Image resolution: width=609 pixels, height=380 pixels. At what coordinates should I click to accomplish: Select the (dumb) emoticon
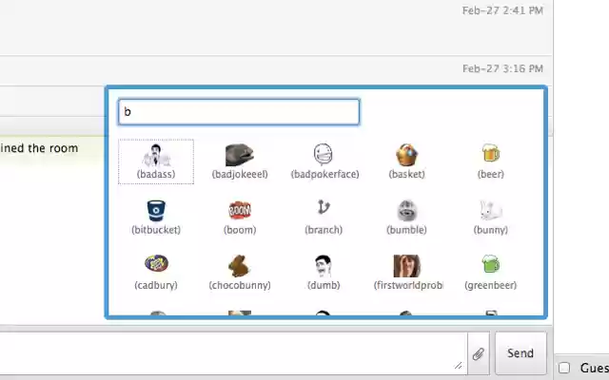324,273
